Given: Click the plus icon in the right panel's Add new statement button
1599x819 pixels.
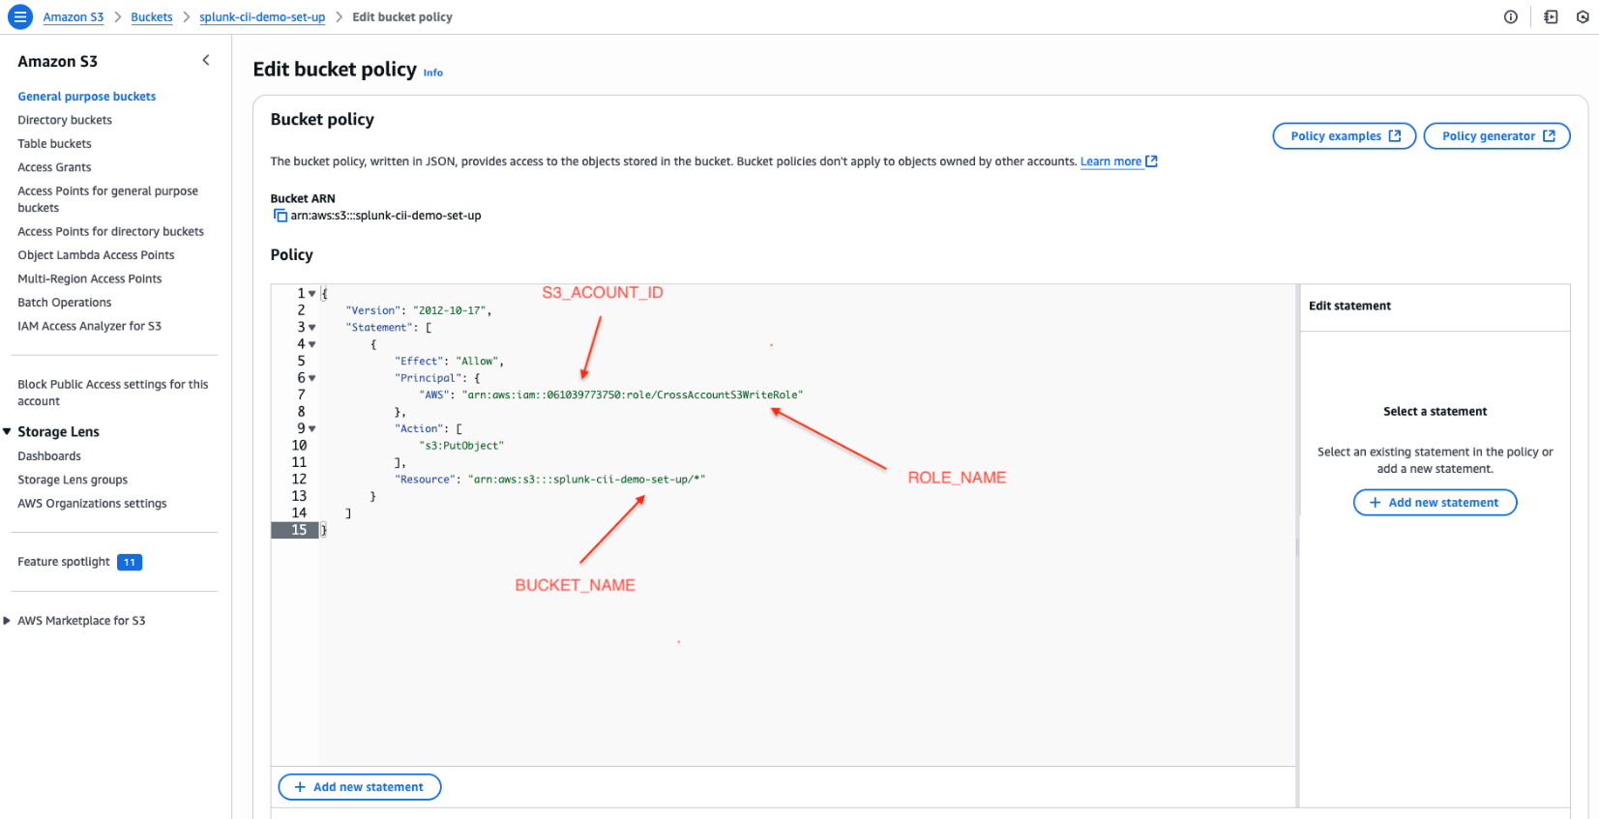Looking at the screenshot, I should (x=1375, y=503).
